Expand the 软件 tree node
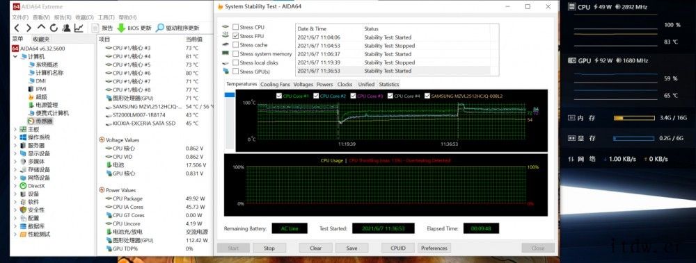 click(15, 202)
